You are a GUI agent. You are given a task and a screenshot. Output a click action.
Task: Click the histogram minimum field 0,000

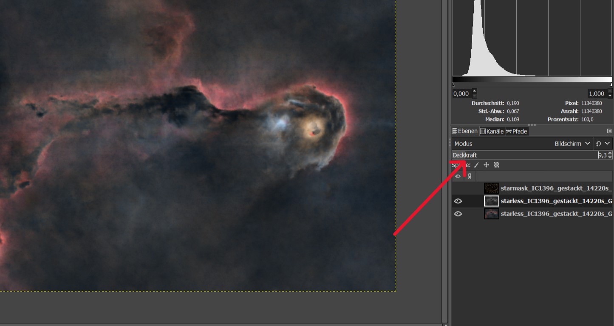(x=461, y=93)
